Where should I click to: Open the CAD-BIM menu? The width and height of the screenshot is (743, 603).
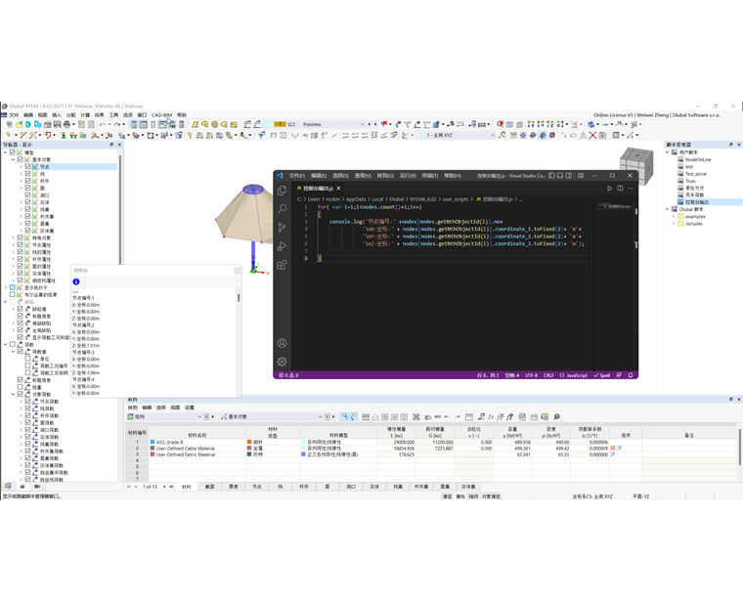pyautogui.click(x=161, y=115)
